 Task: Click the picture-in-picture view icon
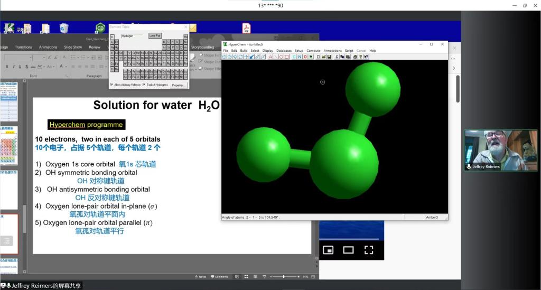click(328, 250)
